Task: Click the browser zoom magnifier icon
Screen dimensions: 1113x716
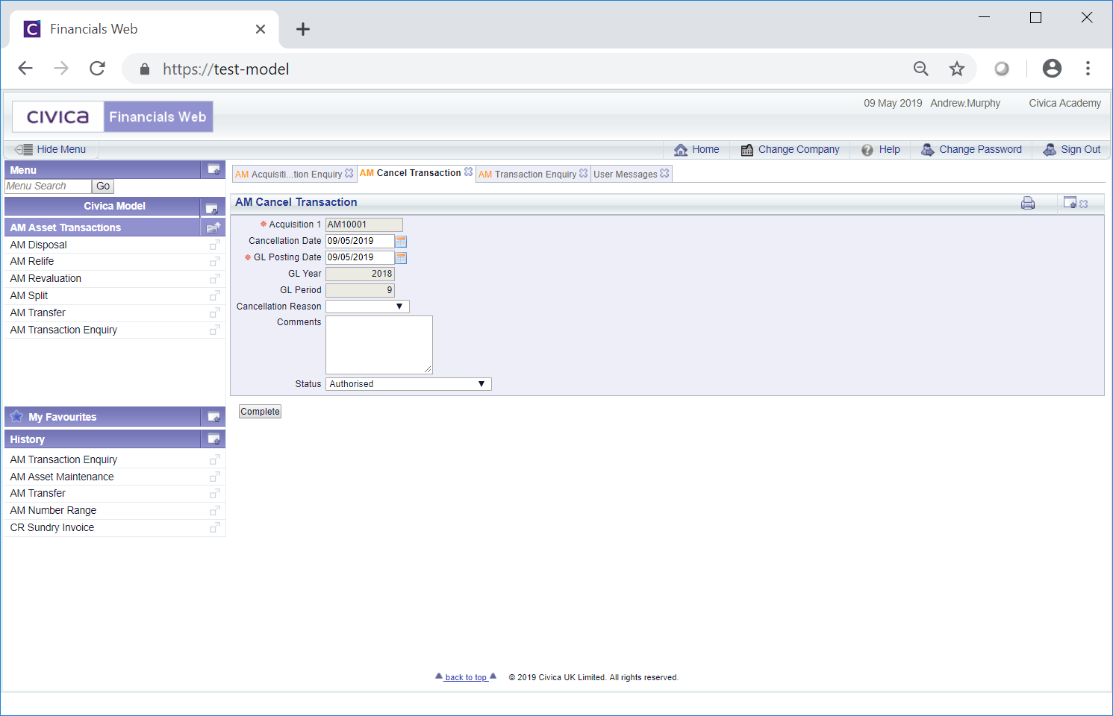Action: (x=921, y=69)
